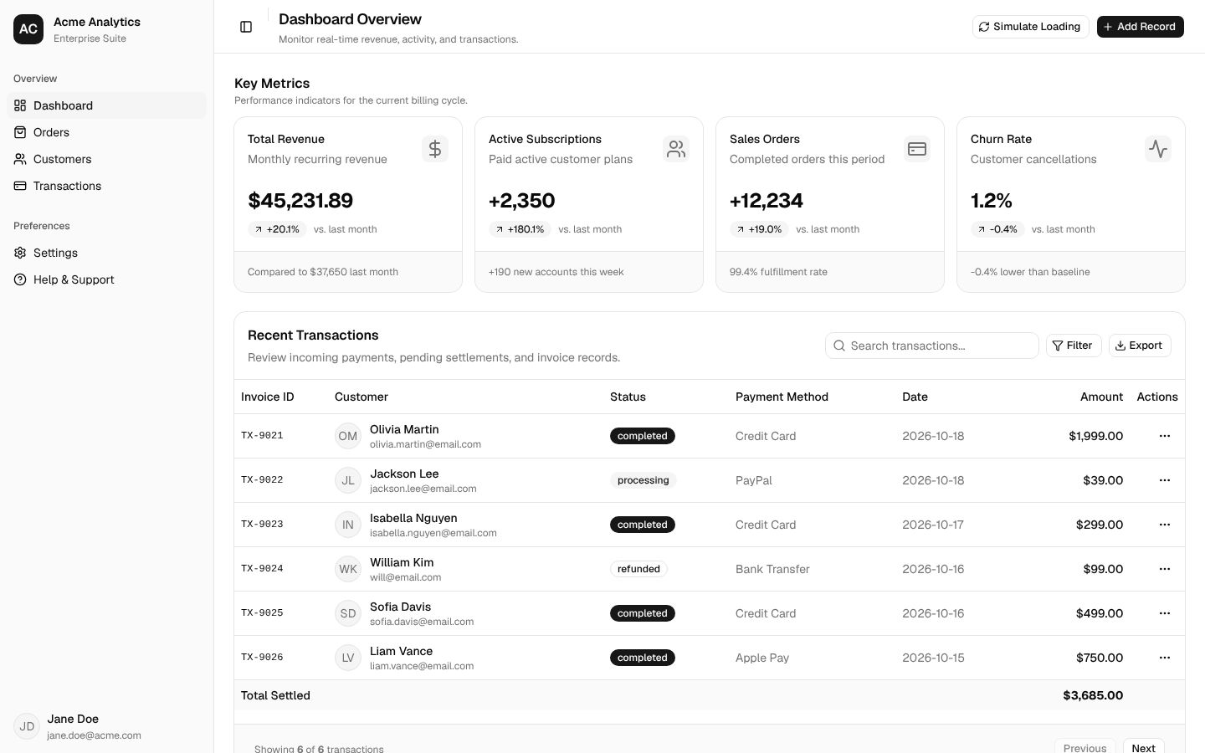Viewport: 1205px width, 753px height.
Task: Click the Date column header
Action: [915, 397]
